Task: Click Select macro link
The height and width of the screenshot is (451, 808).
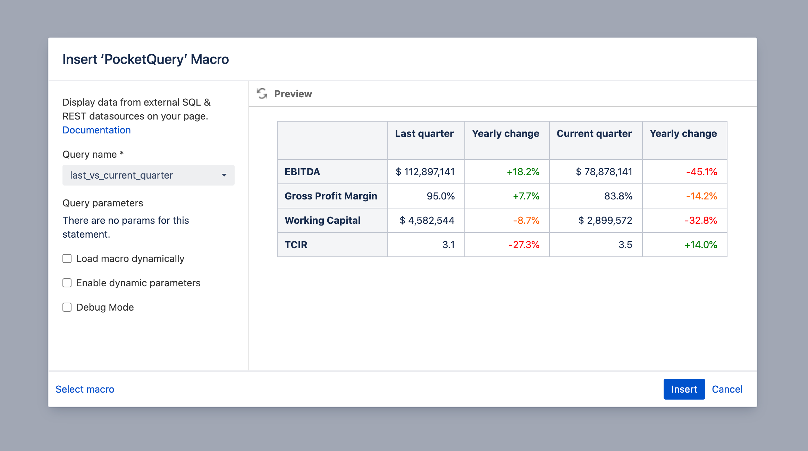Action: pyautogui.click(x=85, y=389)
